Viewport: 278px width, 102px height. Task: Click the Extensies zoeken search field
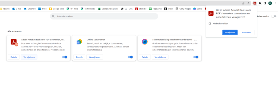pyautogui.click(x=104, y=16)
